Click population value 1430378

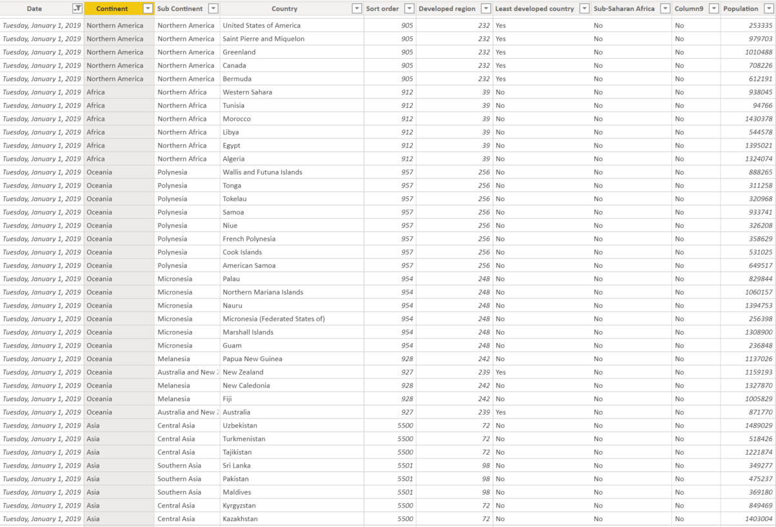click(x=748, y=119)
